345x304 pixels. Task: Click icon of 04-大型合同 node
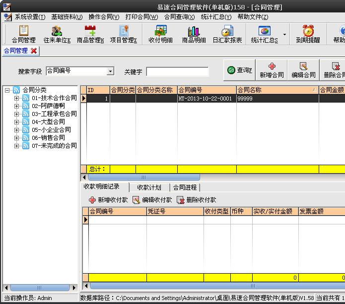pyautogui.click(x=26, y=122)
